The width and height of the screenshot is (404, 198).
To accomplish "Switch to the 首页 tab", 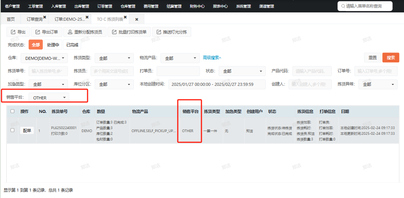I will tap(11, 19).
